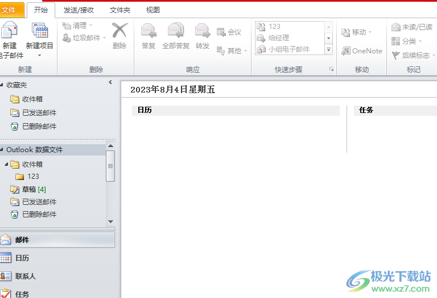Open Drafts (草稿) [4] folder
437x298 pixels.
pyautogui.click(x=28, y=190)
